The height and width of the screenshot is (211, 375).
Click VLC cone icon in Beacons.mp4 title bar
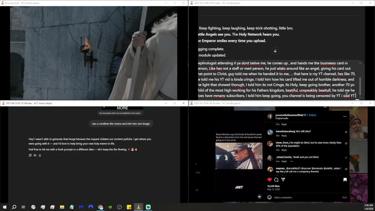point(3,3)
